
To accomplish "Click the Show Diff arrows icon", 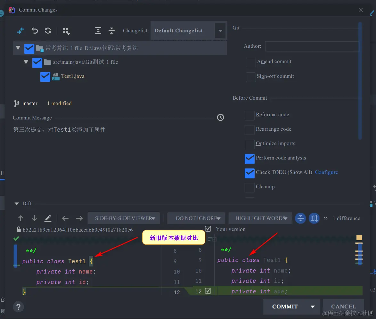I will [20, 31].
